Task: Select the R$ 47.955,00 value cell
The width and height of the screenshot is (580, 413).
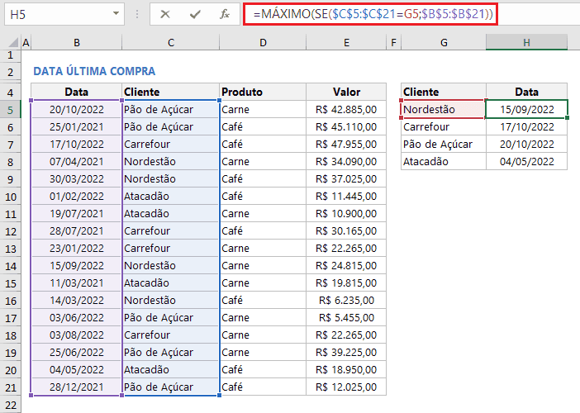Action: click(x=346, y=144)
